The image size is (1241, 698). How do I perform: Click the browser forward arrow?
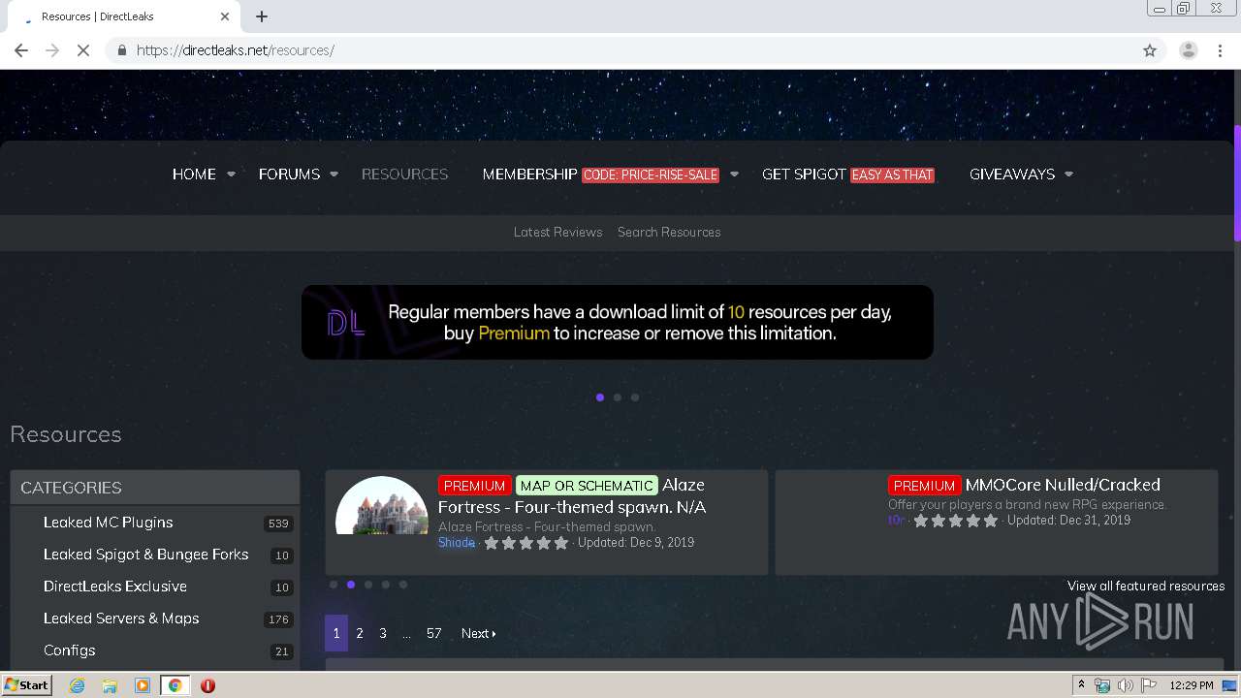(52, 50)
